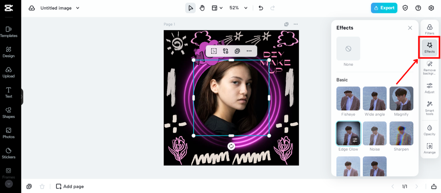Click the duplicate page icon in bottom bar
Image resolution: width=441 pixels, height=193 pixels.
(x=29, y=186)
